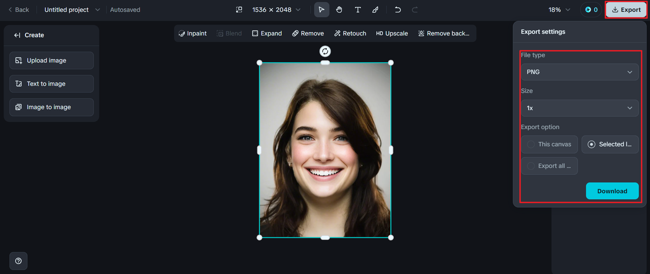Image resolution: width=650 pixels, height=274 pixels.
Task: Select the This canvas export option
Action: point(549,144)
